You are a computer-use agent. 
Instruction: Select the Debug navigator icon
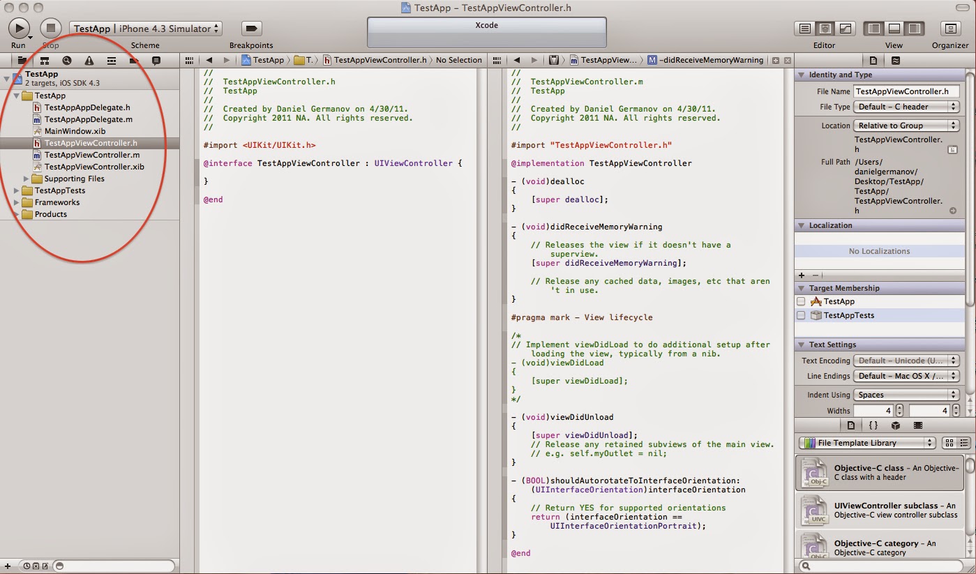click(x=112, y=61)
